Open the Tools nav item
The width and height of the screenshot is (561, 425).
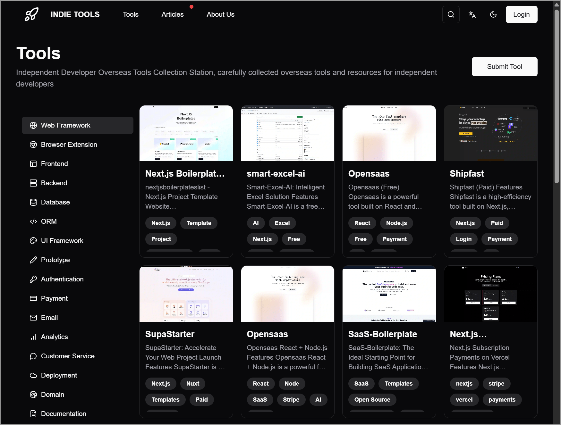point(131,14)
